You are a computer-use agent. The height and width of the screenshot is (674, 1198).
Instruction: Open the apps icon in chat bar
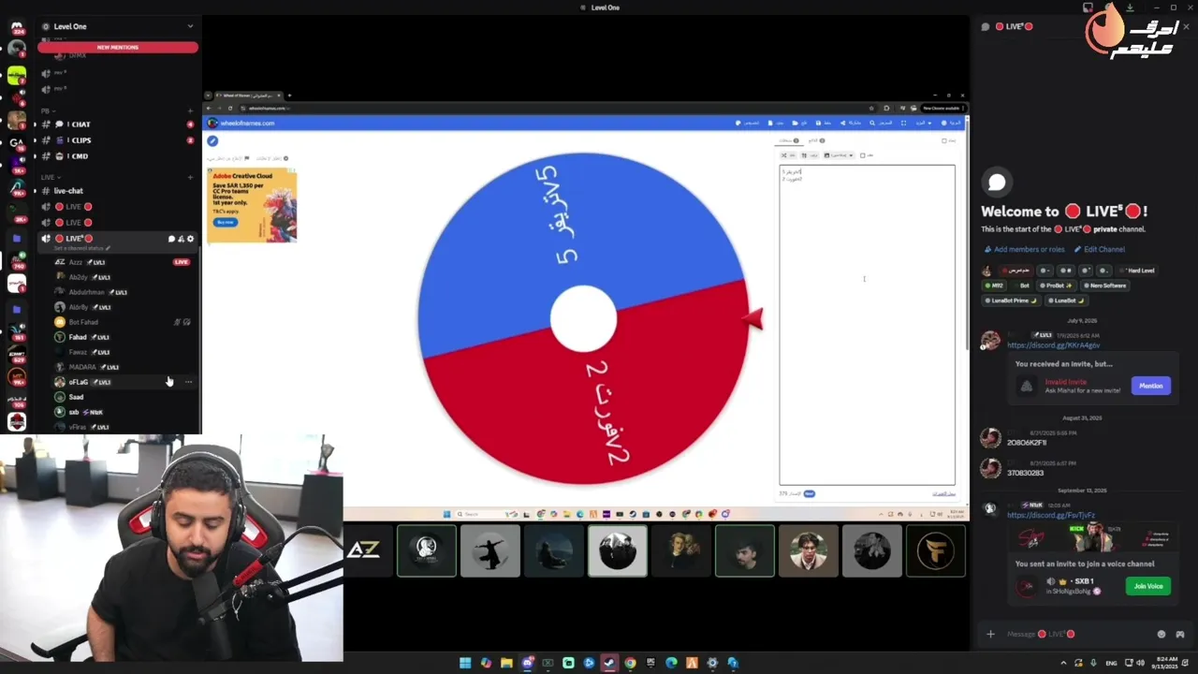point(1179,634)
